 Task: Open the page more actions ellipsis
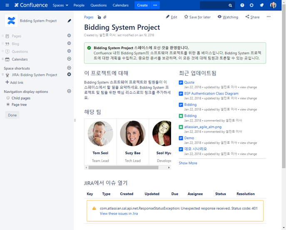pyautogui.click(x=269, y=17)
